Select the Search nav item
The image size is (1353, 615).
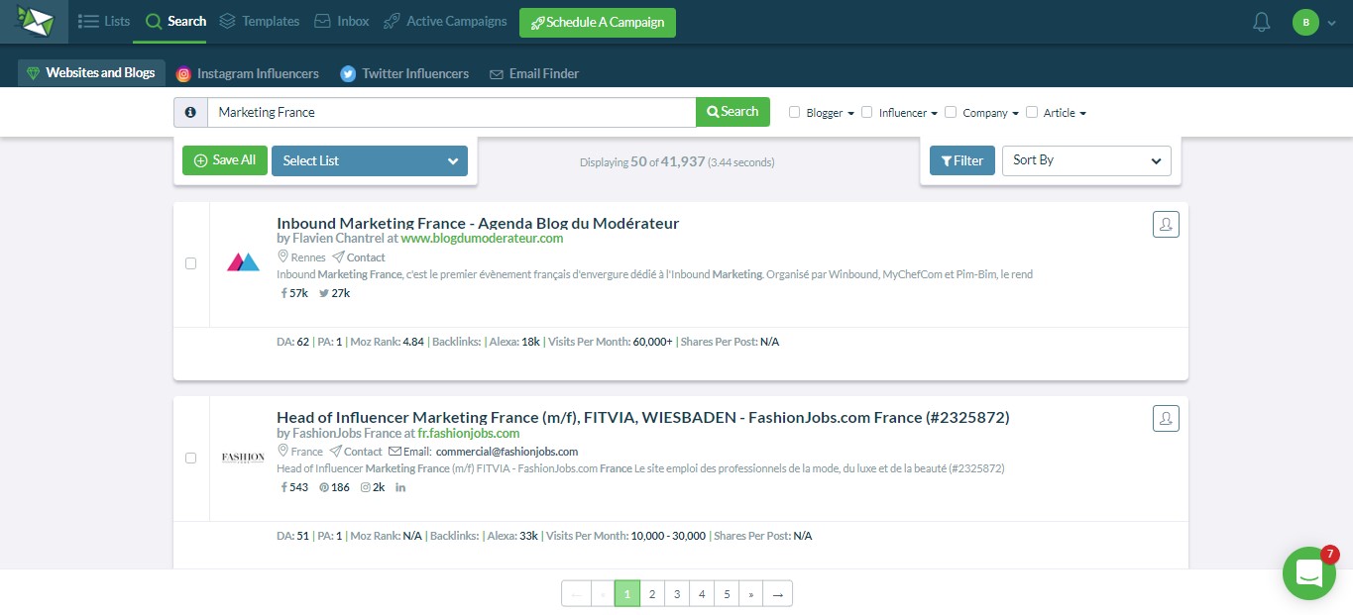175,21
